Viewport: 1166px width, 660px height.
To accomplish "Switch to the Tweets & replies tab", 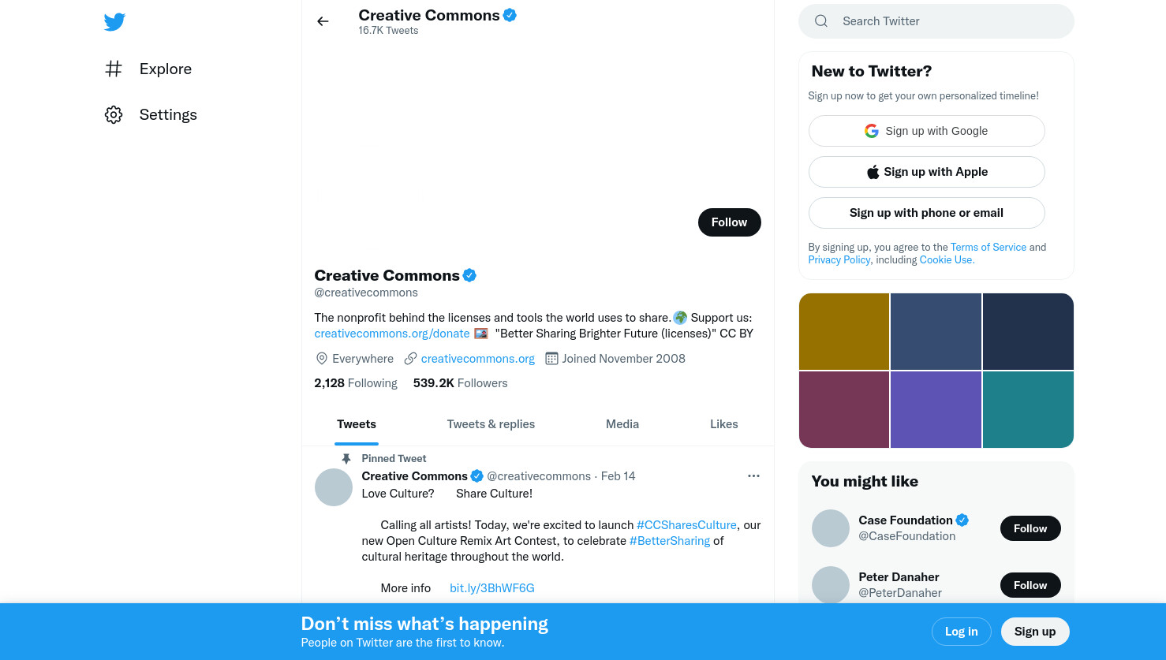I will pos(491,424).
